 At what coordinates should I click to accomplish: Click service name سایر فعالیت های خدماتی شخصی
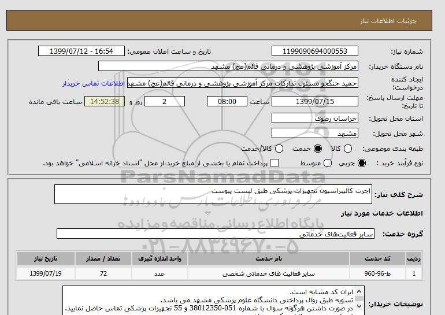pyautogui.click(x=269, y=273)
